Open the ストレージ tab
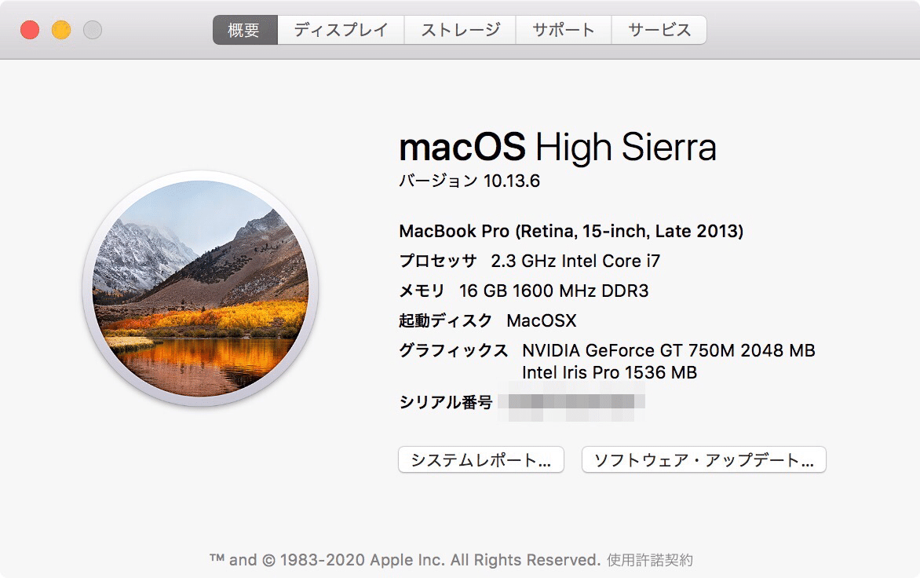This screenshot has height=578, width=920. pyautogui.click(x=460, y=29)
